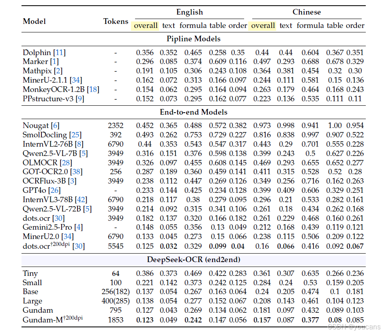
Task: Click bold 0.123 English overall for Gundam-M
Action: click(x=145, y=320)
